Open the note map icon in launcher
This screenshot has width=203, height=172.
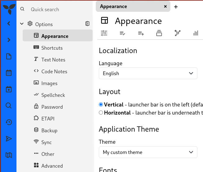coord(9,155)
